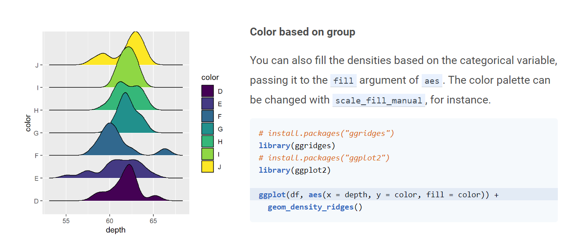Click the inline 'aes' code term
Viewport: 564px width, 238px height.
pos(432,81)
